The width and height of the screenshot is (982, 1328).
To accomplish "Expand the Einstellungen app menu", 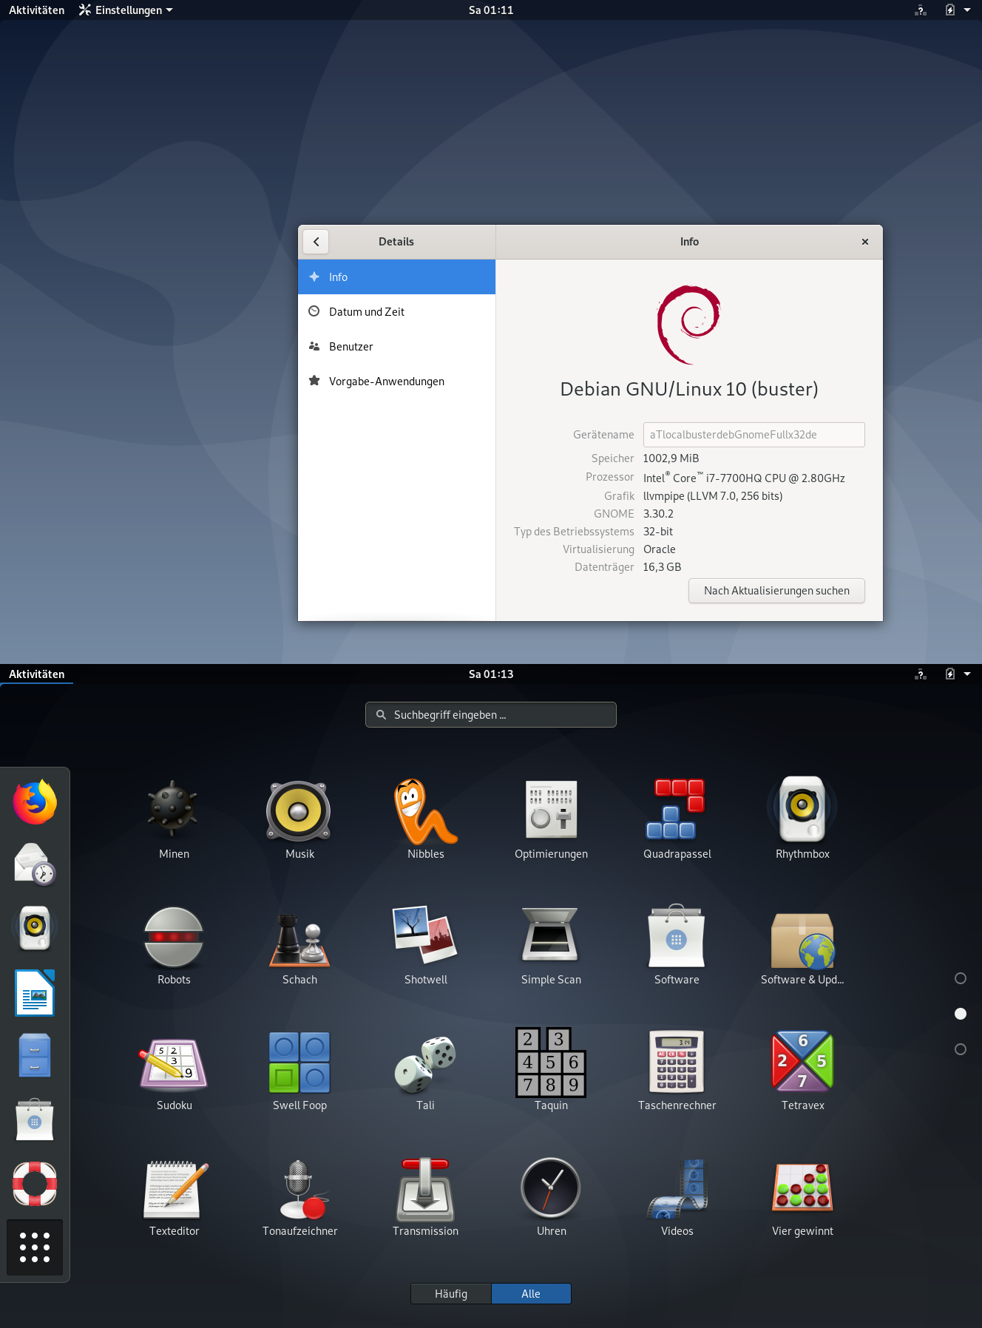I will pyautogui.click(x=126, y=10).
